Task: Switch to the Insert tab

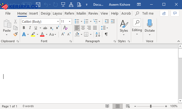Action: [34, 13]
